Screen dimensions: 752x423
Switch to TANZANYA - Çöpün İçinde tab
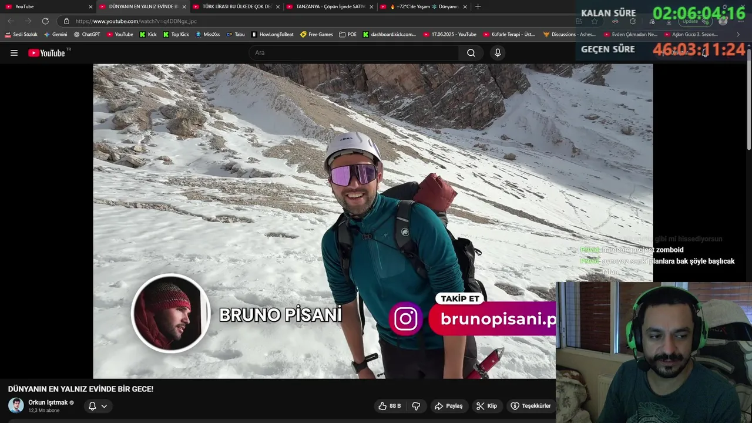[x=329, y=6]
